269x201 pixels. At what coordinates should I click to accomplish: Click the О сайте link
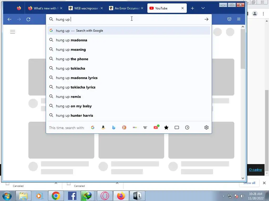click(255, 170)
